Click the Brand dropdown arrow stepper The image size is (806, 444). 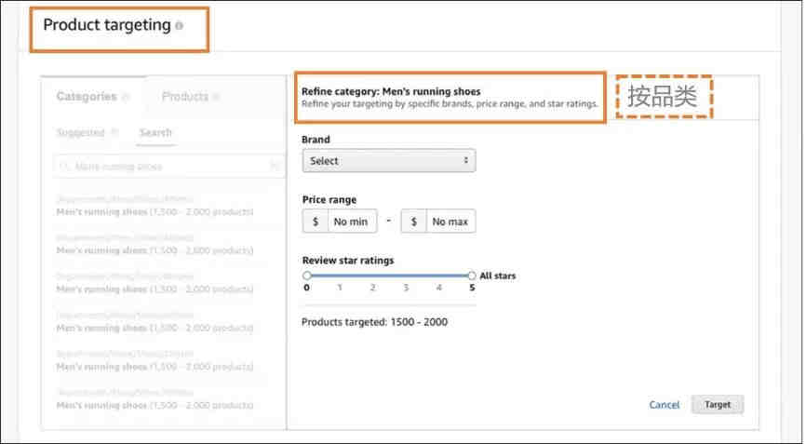coord(465,160)
